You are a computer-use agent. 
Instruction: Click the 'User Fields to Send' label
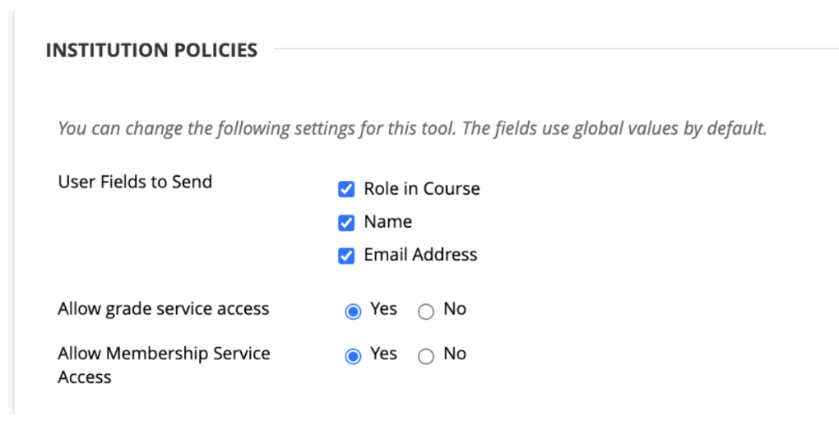(x=135, y=182)
